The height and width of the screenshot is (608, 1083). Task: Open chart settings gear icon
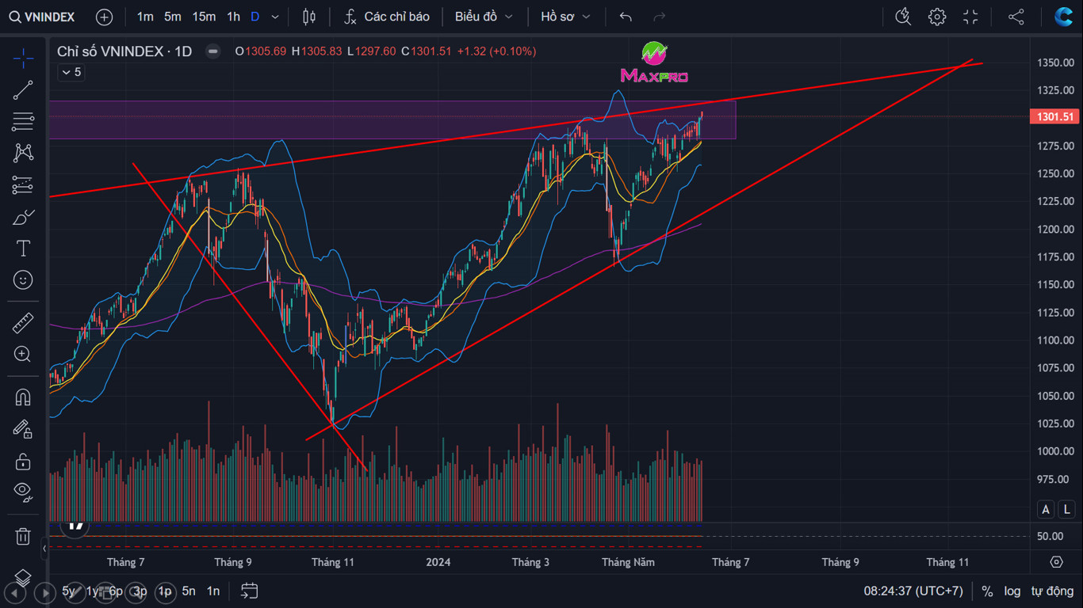click(937, 17)
